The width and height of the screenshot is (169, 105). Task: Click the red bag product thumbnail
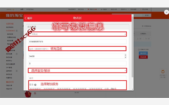click(28, 94)
